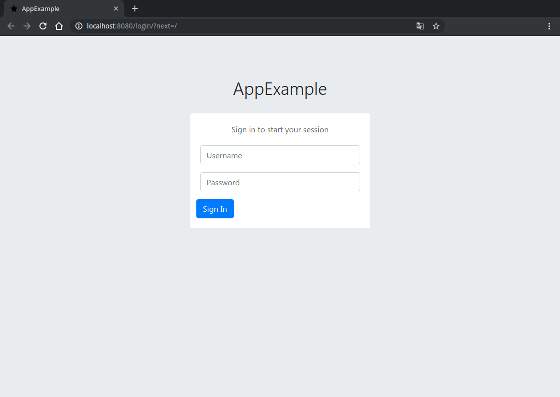Bookmark this page with the star icon
This screenshot has width=560, height=397.
point(436,26)
